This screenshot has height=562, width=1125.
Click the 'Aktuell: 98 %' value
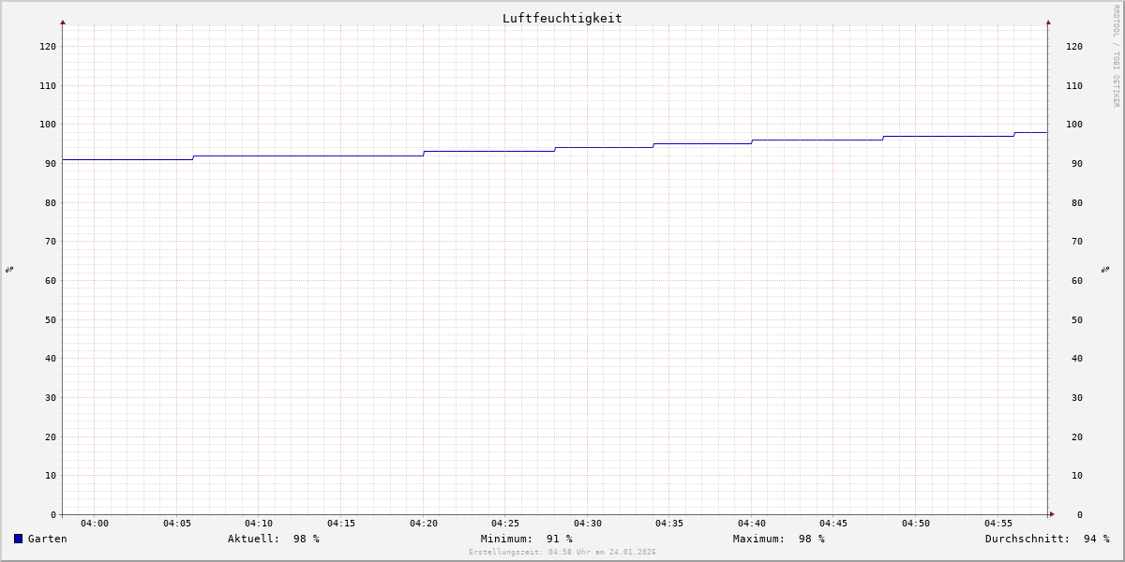(274, 539)
